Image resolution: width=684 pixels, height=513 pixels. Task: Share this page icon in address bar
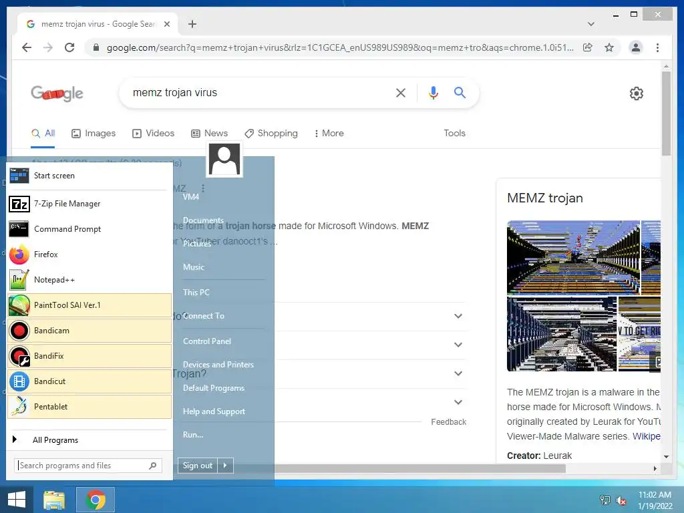pos(588,47)
